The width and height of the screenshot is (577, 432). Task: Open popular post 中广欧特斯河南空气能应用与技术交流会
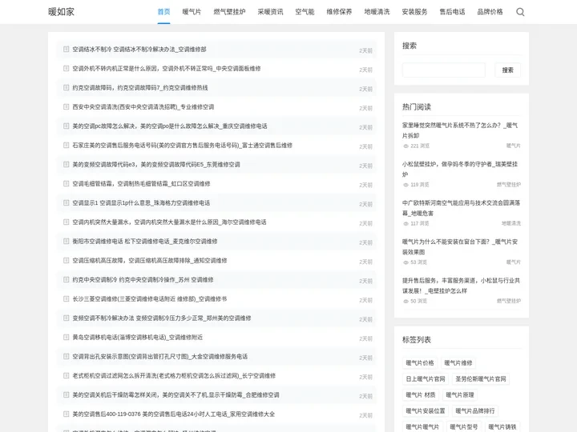coord(461,208)
